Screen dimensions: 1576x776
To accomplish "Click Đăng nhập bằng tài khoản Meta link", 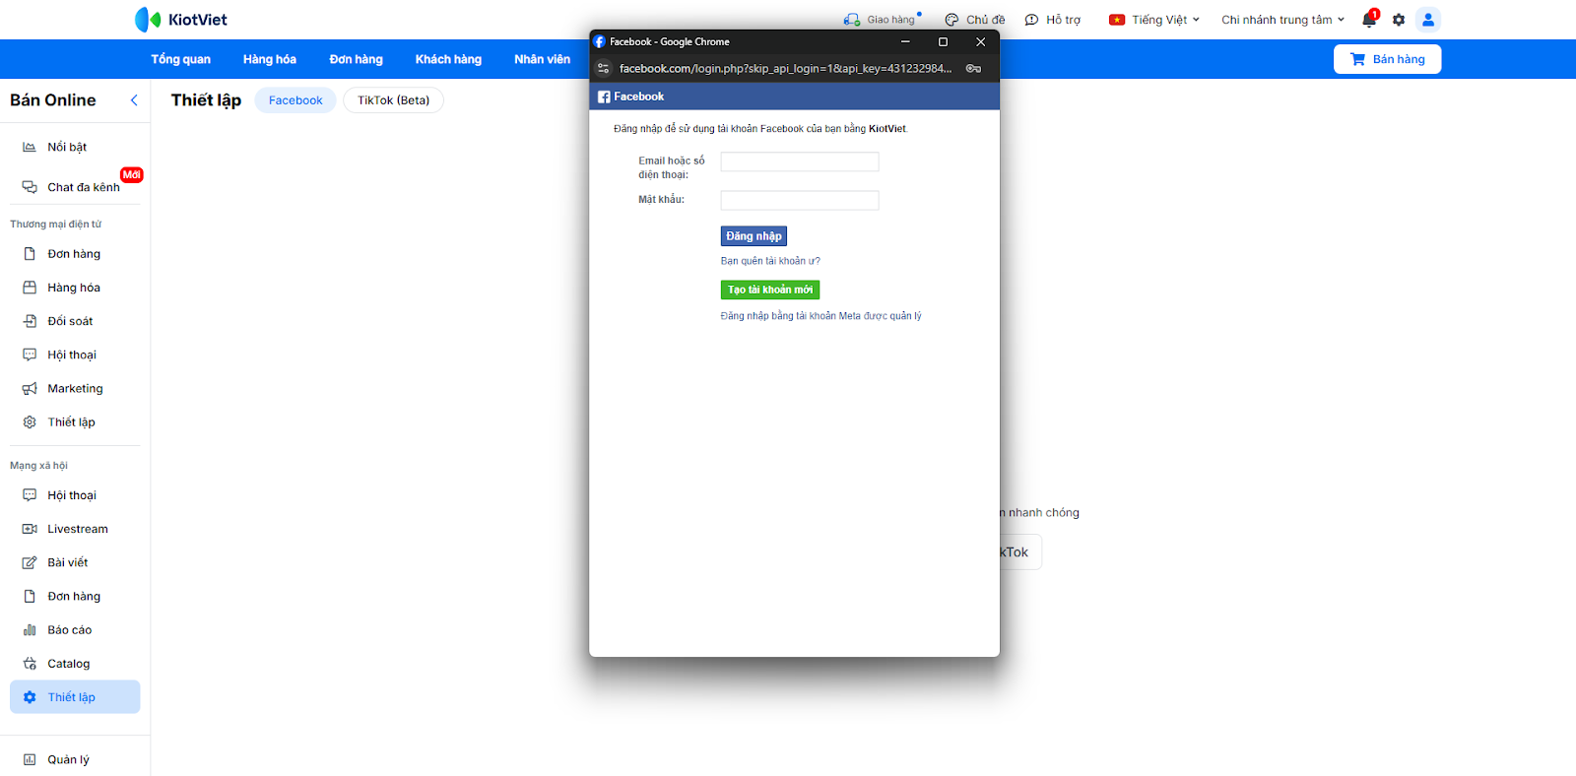I will click(x=821, y=316).
